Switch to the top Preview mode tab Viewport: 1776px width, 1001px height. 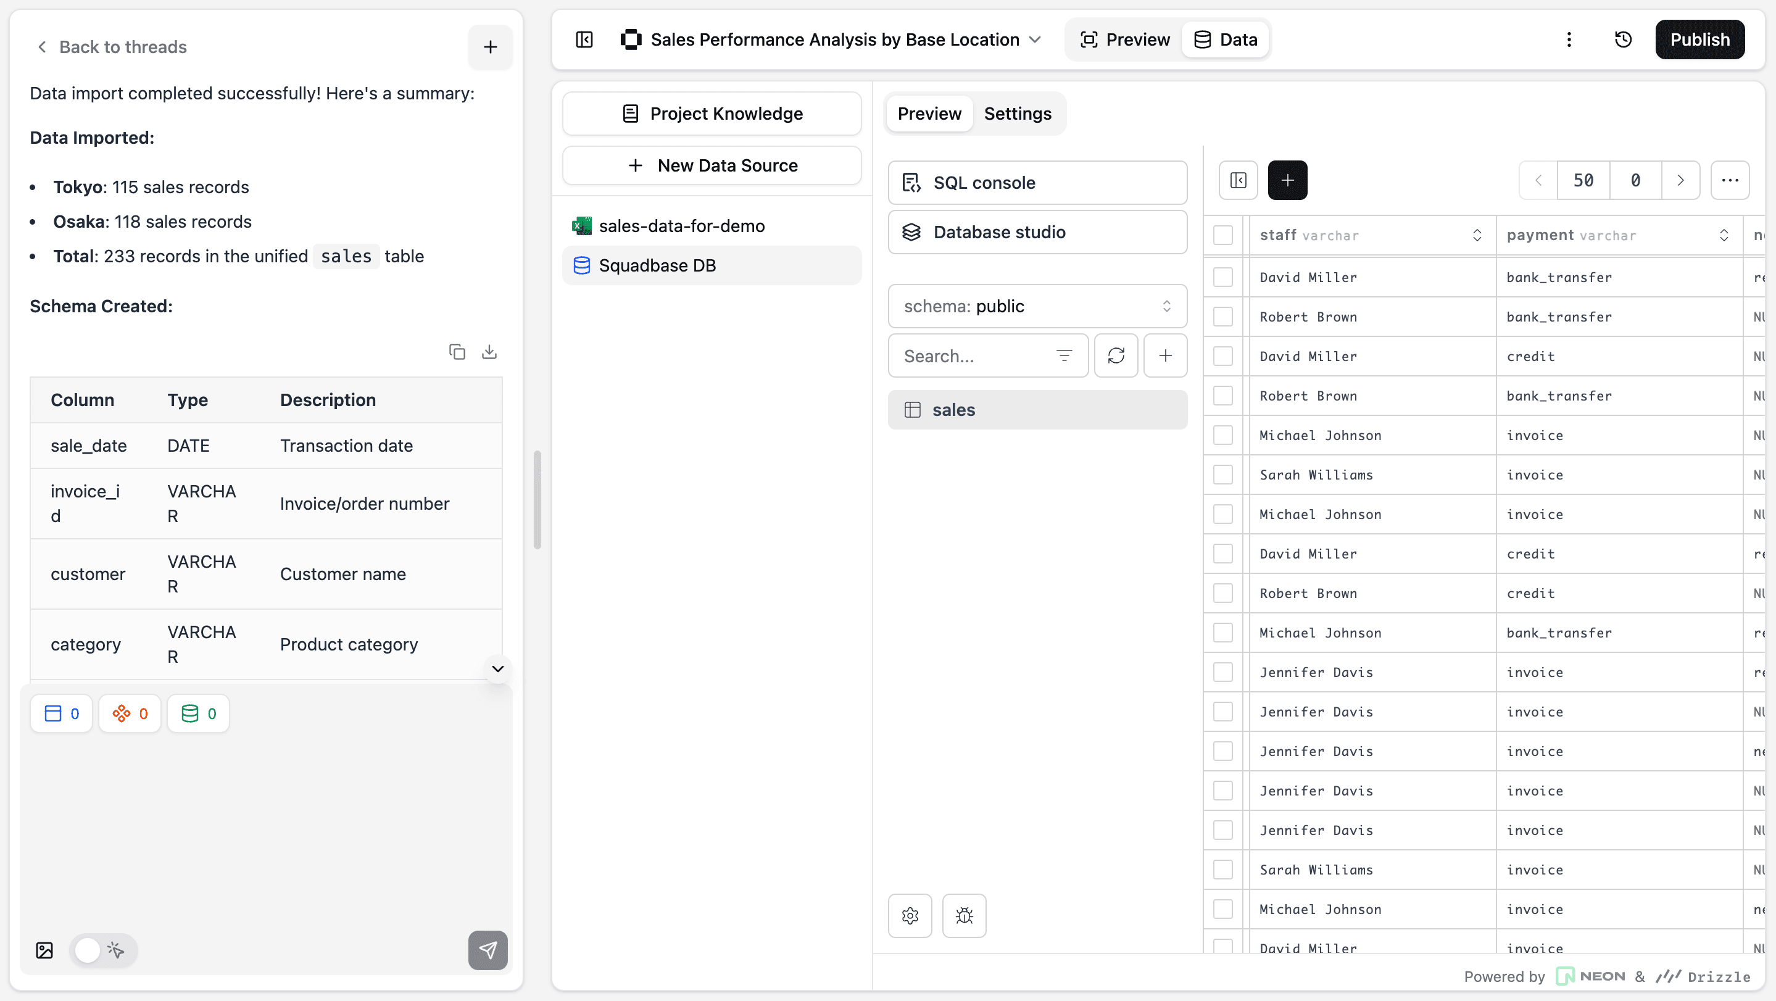(1124, 39)
